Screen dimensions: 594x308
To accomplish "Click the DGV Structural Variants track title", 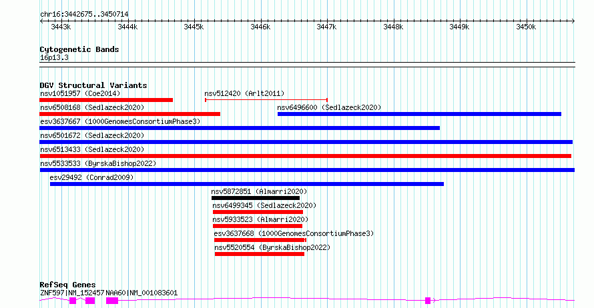I will 93,85.
